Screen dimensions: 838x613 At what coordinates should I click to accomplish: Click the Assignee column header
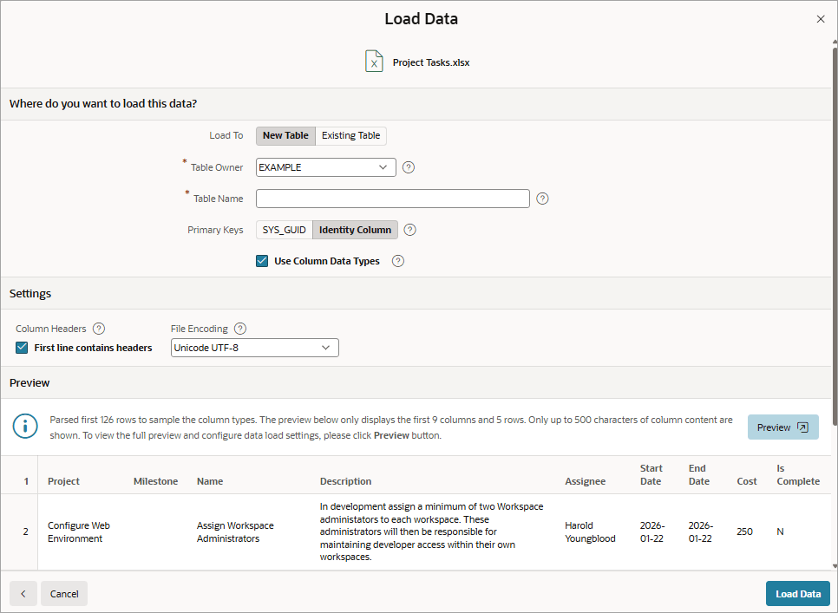click(x=586, y=481)
